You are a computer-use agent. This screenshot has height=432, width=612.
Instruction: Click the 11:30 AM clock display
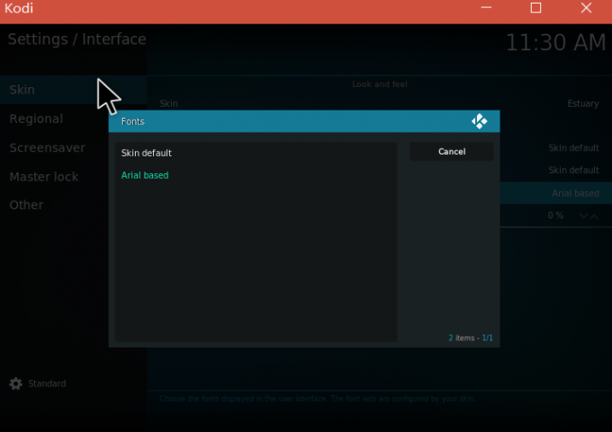(554, 42)
